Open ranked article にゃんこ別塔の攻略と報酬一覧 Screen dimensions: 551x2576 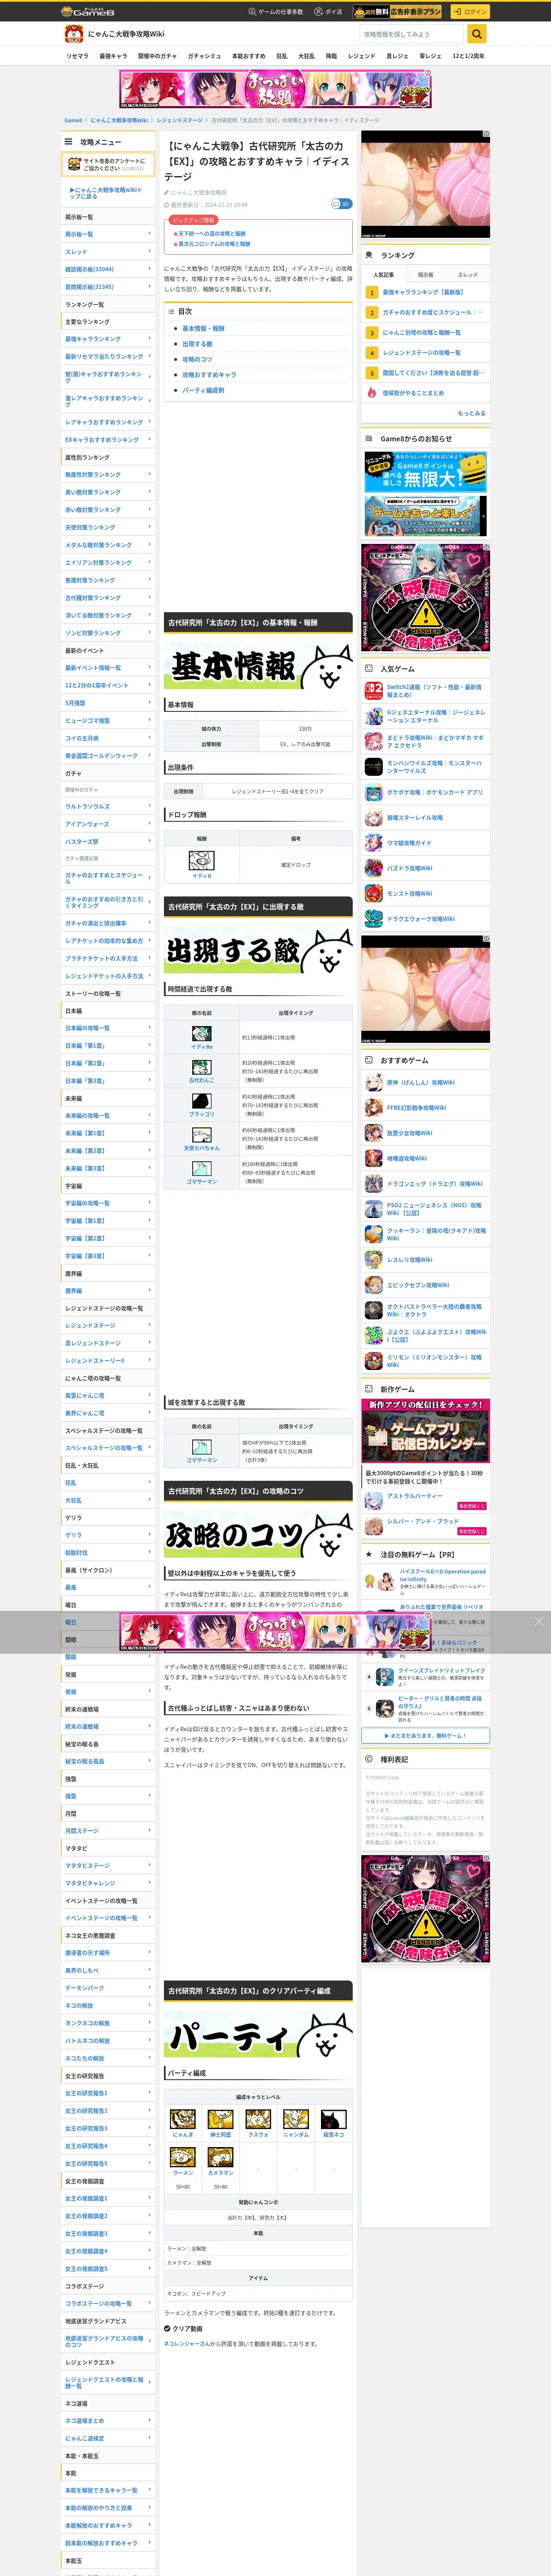[422, 332]
